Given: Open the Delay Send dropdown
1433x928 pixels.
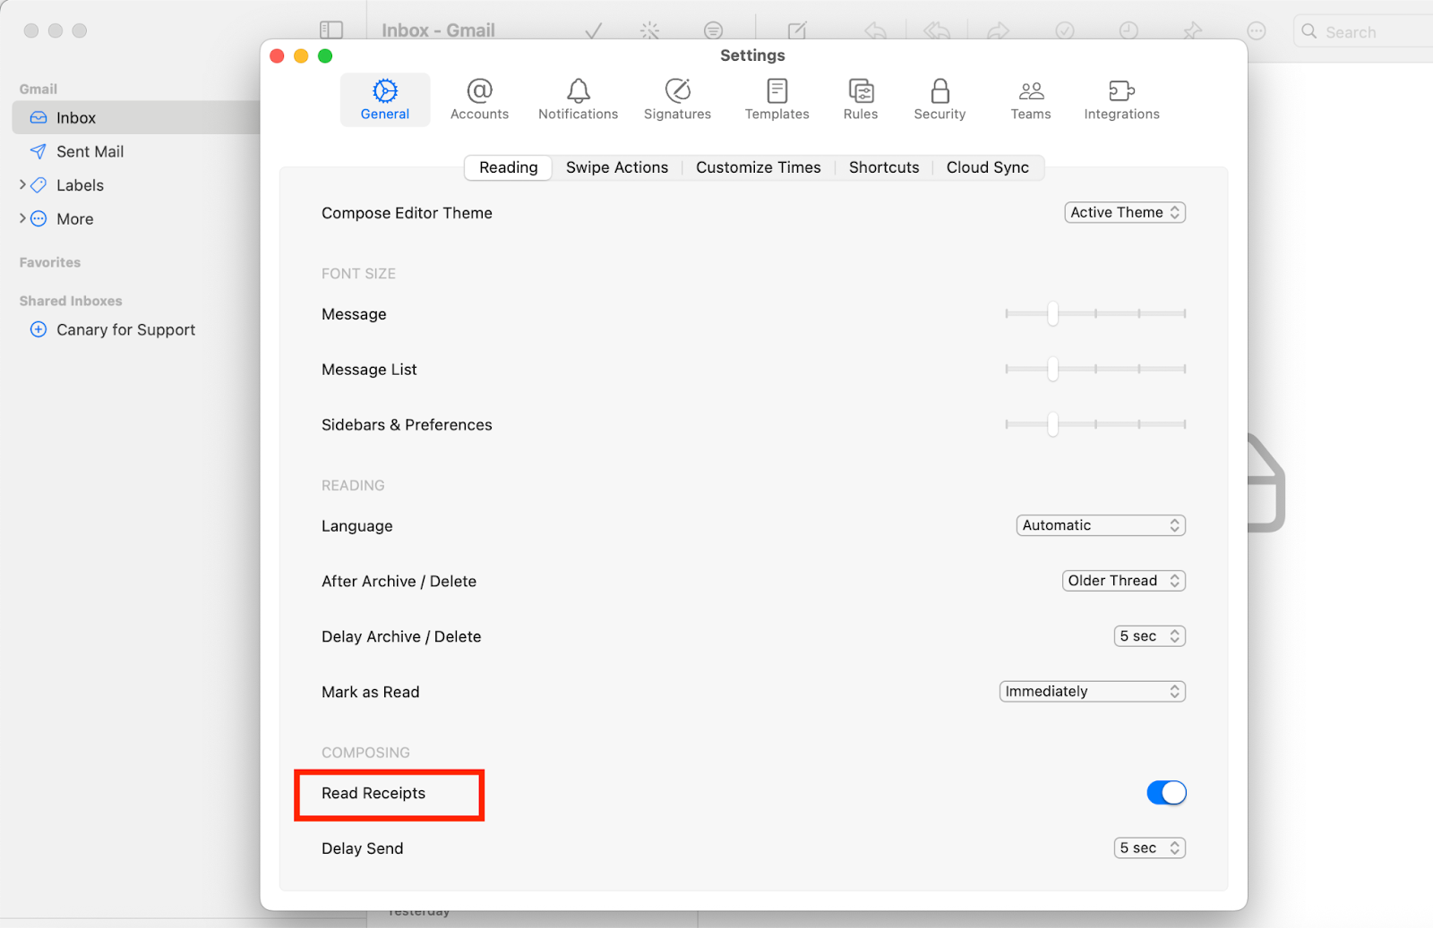Looking at the screenshot, I should coord(1150,848).
